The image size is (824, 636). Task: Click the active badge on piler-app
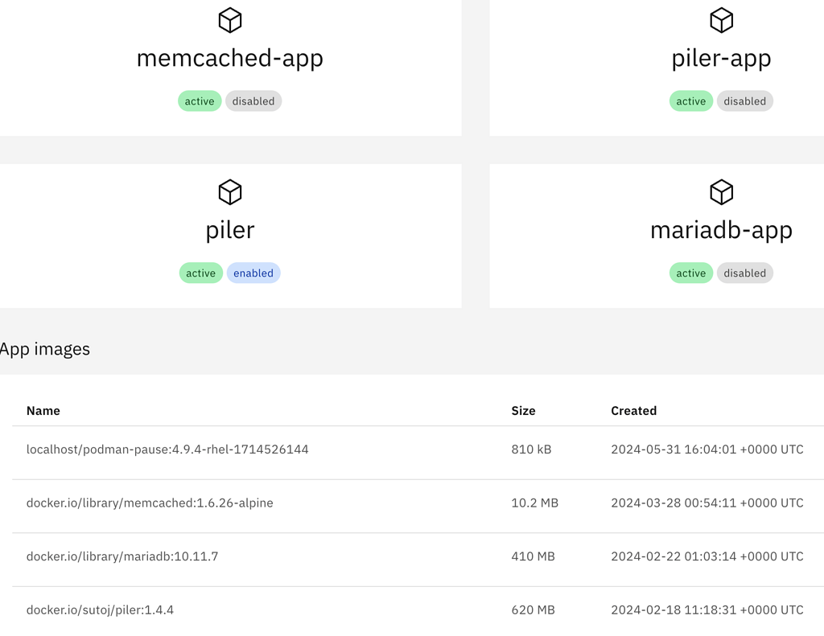click(x=690, y=101)
